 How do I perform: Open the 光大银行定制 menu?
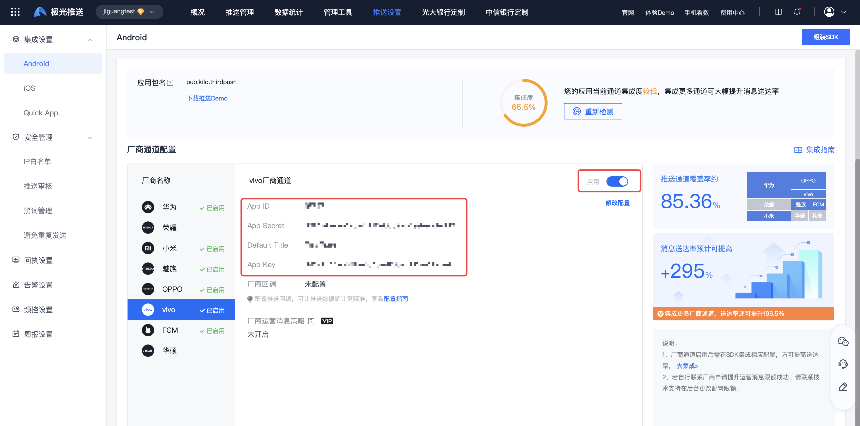coord(443,12)
